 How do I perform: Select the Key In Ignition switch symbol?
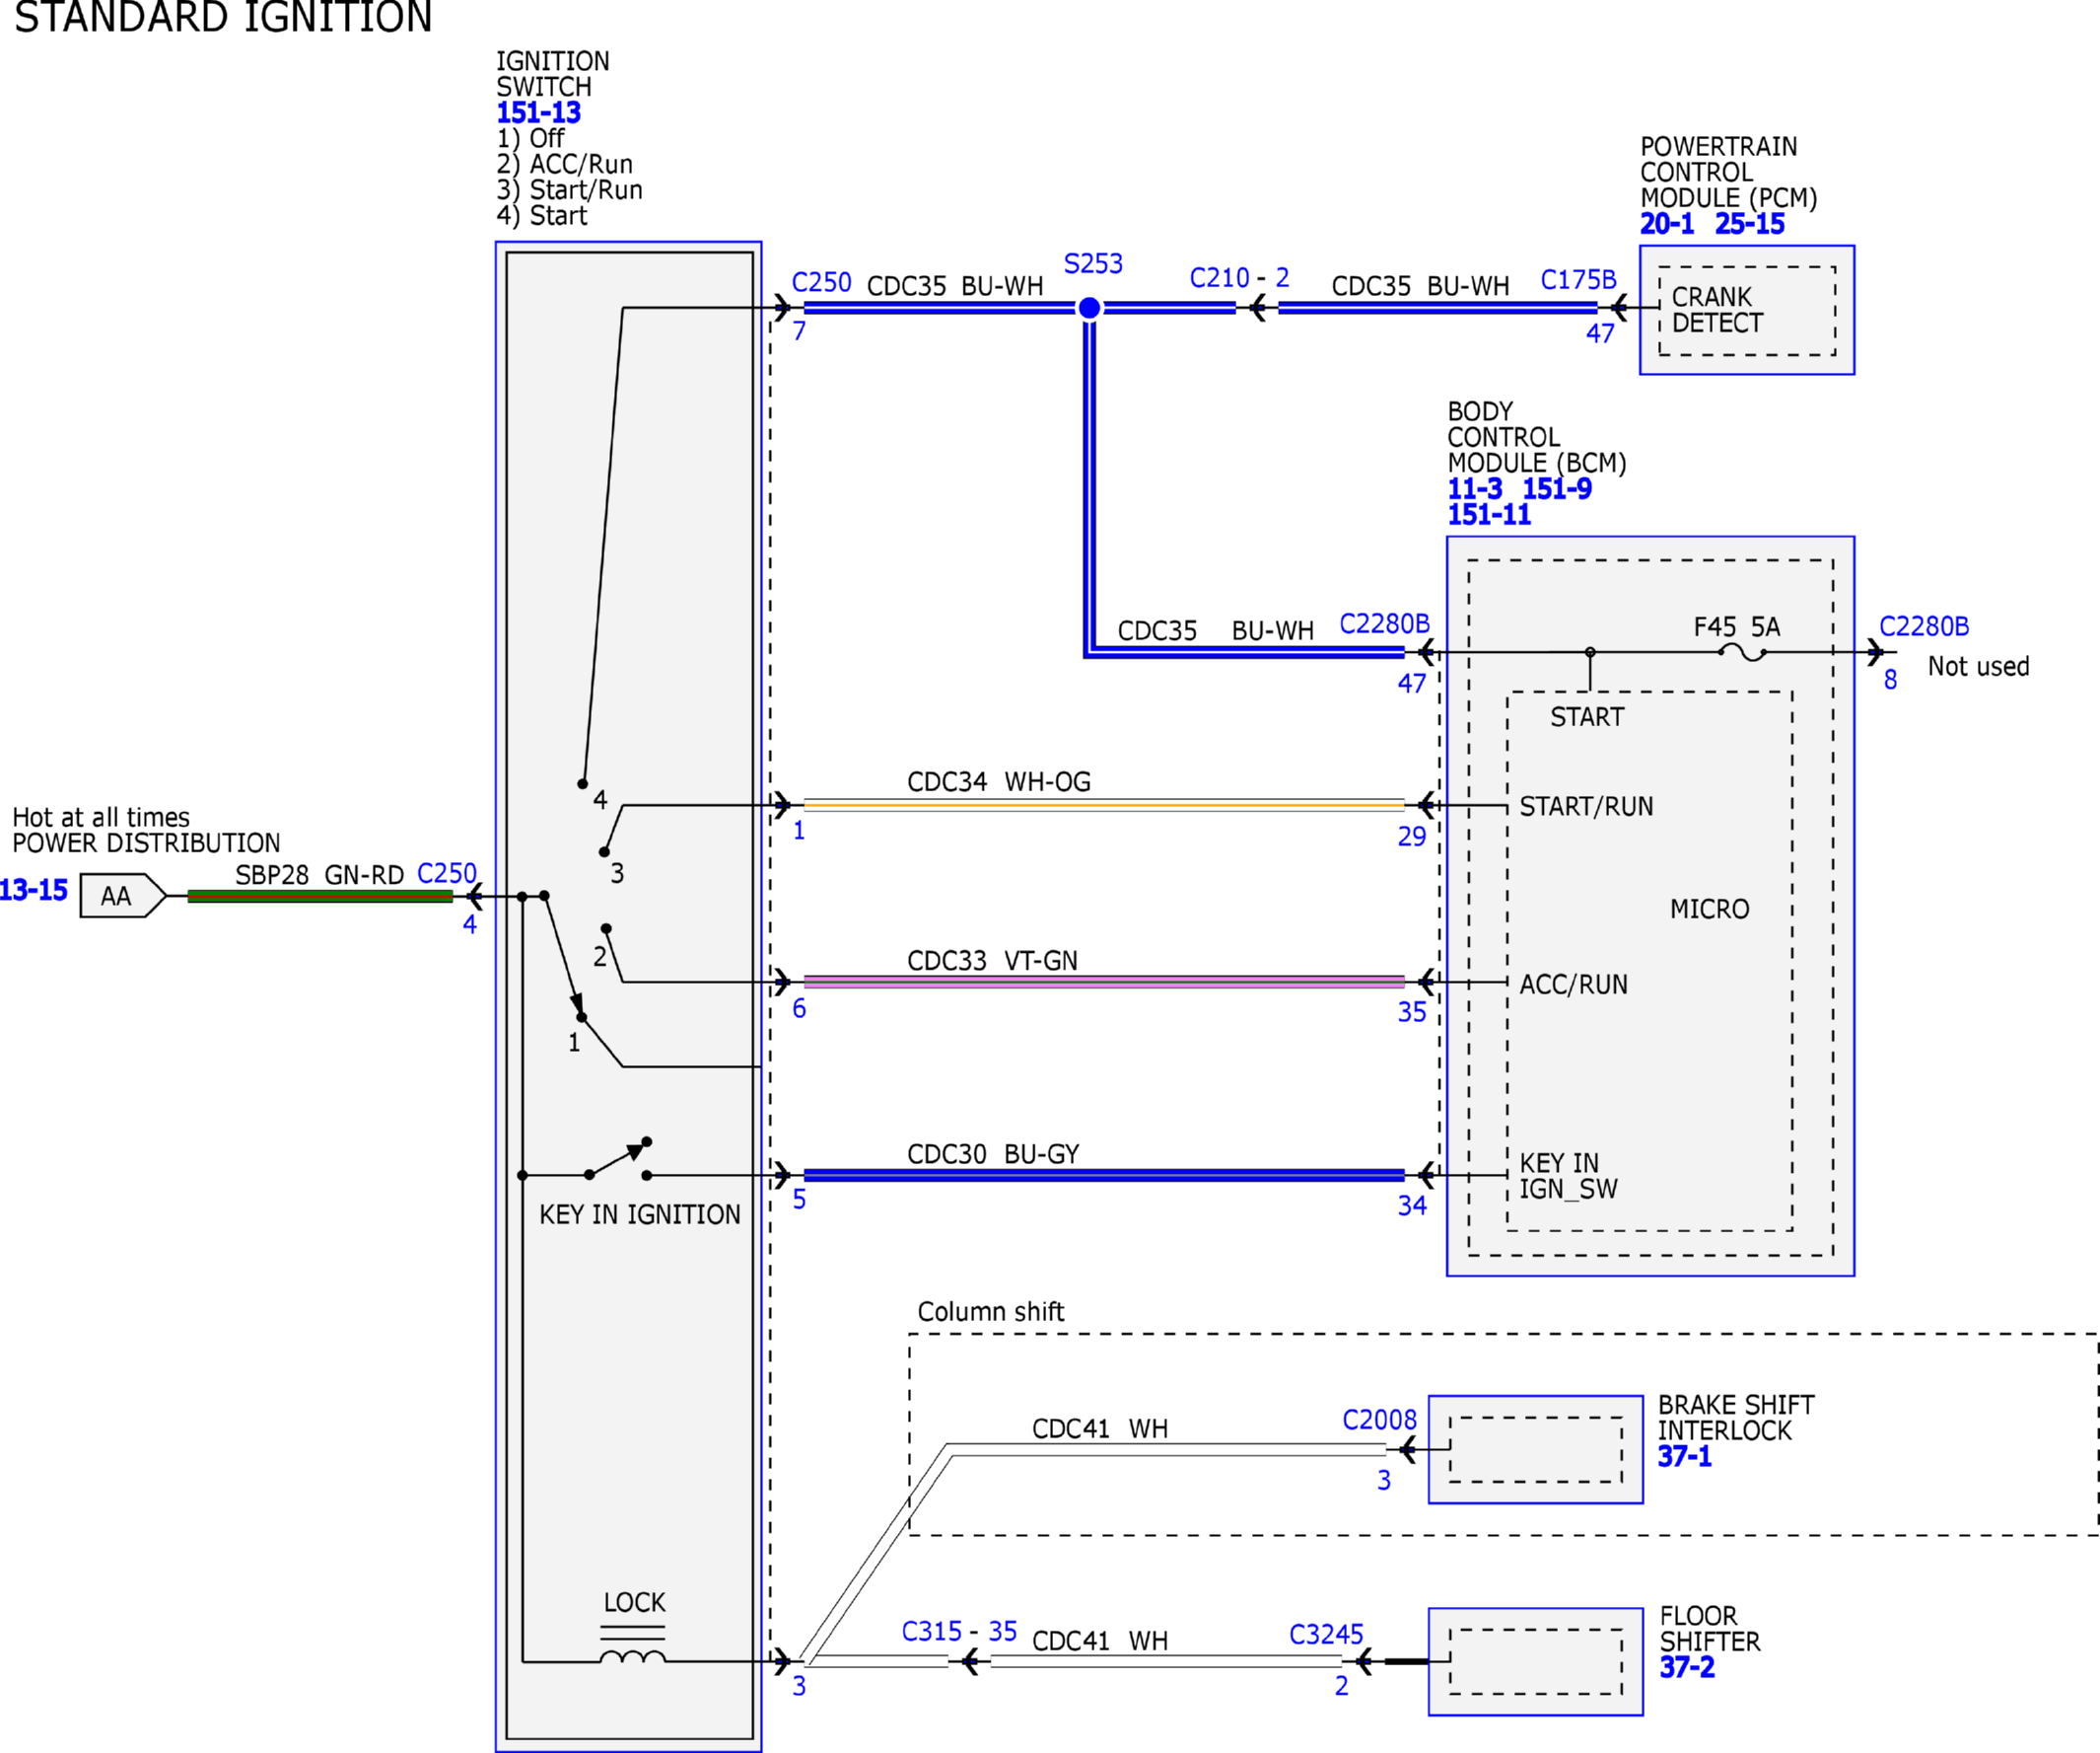coord(618,1159)
